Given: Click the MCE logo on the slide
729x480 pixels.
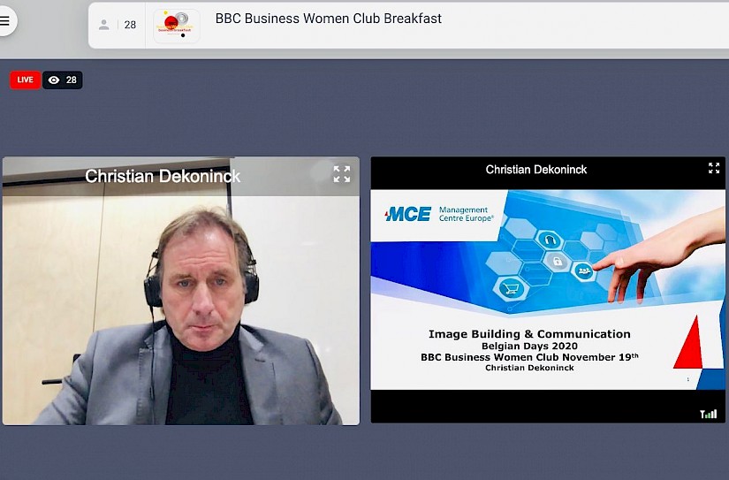Looking at the screenshot, I should 407,214.
